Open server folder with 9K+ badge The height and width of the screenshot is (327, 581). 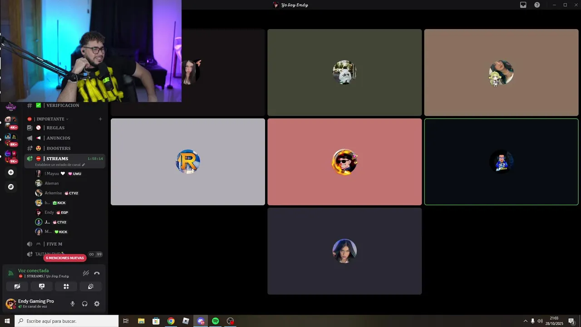(x=11, y=156)
